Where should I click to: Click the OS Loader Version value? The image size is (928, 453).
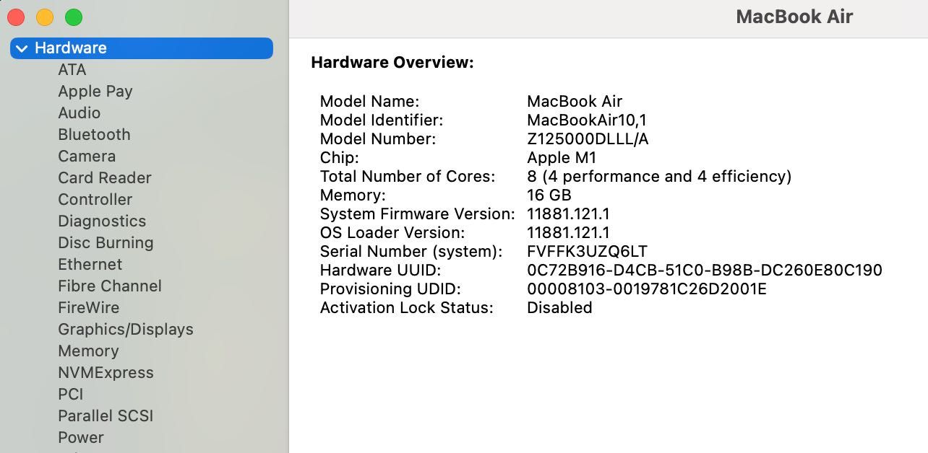click(568, 233)
